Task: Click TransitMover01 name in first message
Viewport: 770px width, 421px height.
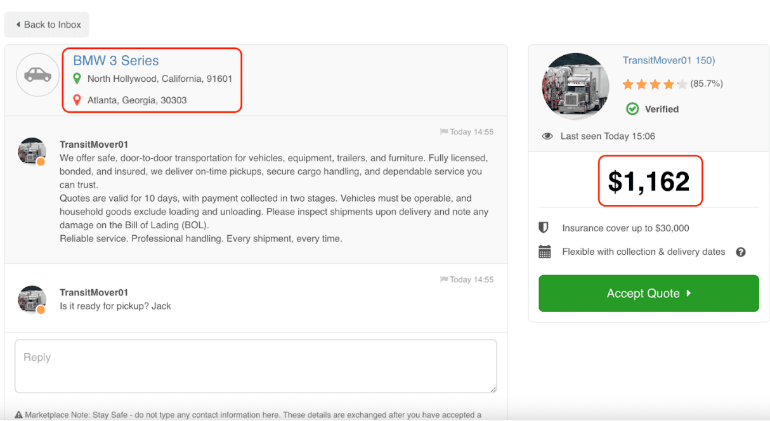Action: point(94,145)
